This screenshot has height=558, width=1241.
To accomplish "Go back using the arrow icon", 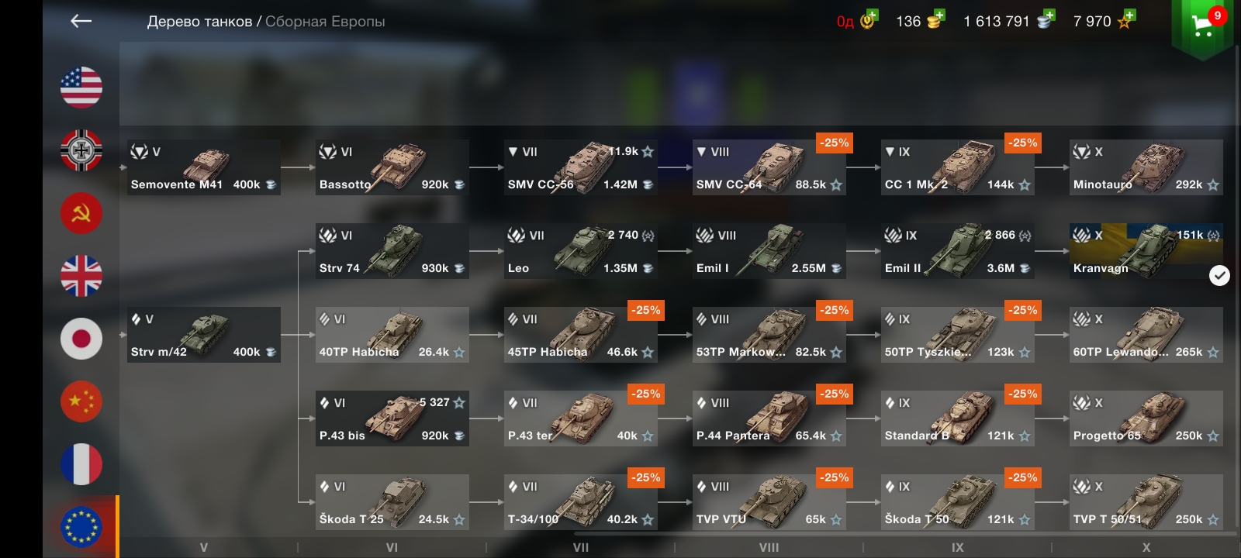I will pos(81,22).
